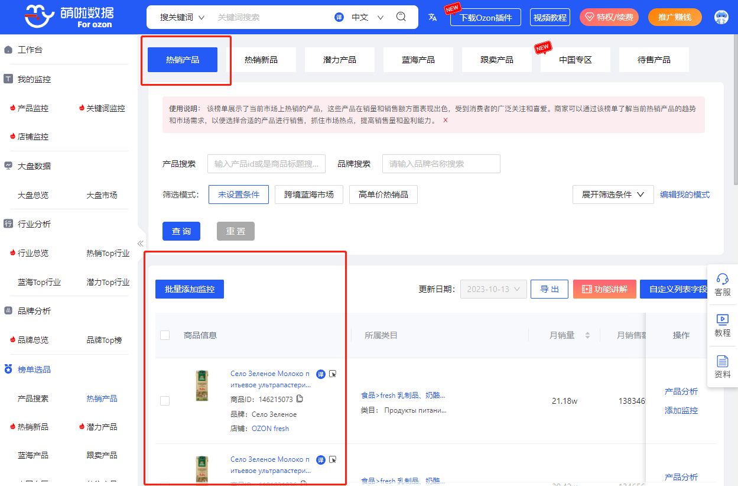Click the search magnifier icon in top bar
Image resolution: width=738 pixels, height=486 pixels.
401,17
